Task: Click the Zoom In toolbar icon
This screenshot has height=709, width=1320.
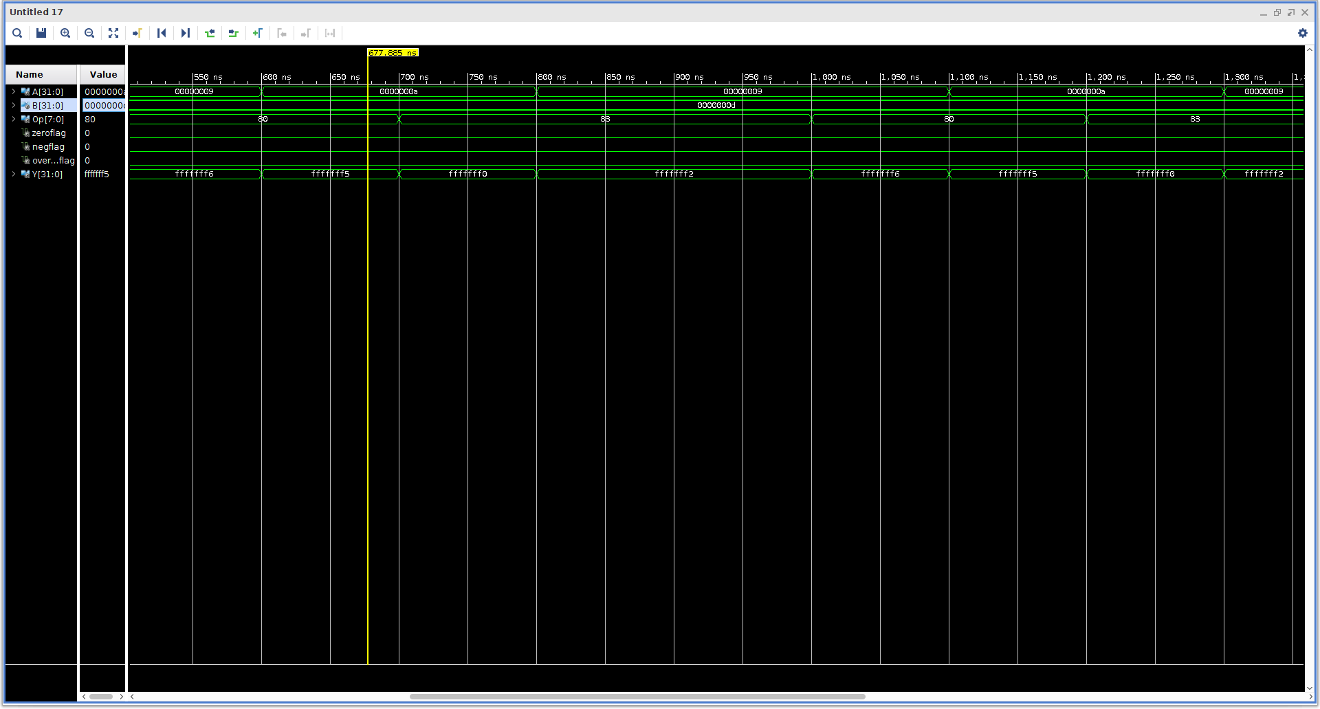Action: tap(65, 33)
